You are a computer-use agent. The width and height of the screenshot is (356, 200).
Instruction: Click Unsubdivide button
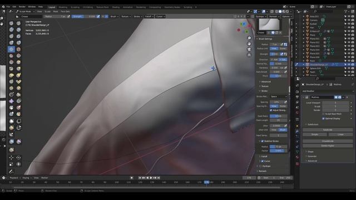click(x=328, y=141)
